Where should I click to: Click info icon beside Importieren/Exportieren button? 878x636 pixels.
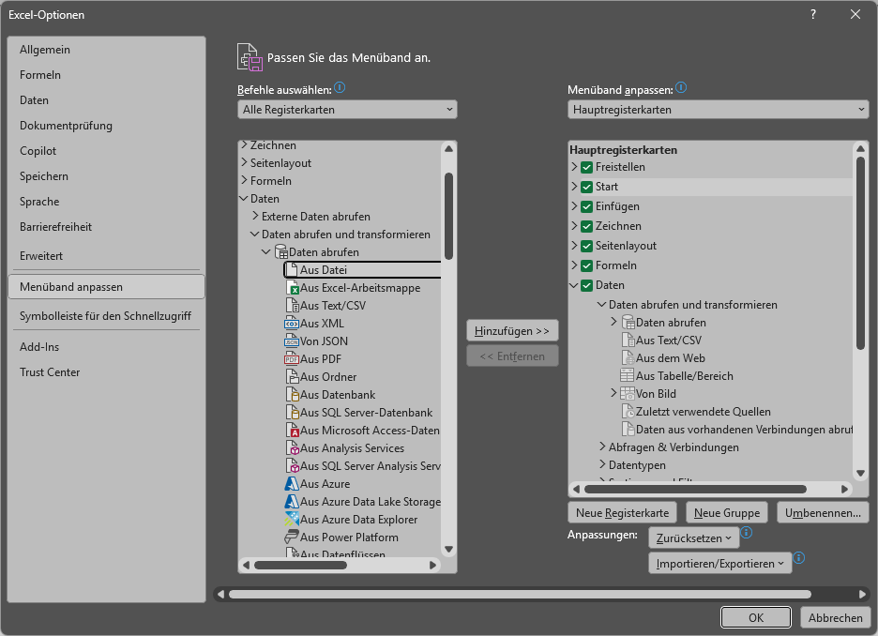[x=799, y=558]
